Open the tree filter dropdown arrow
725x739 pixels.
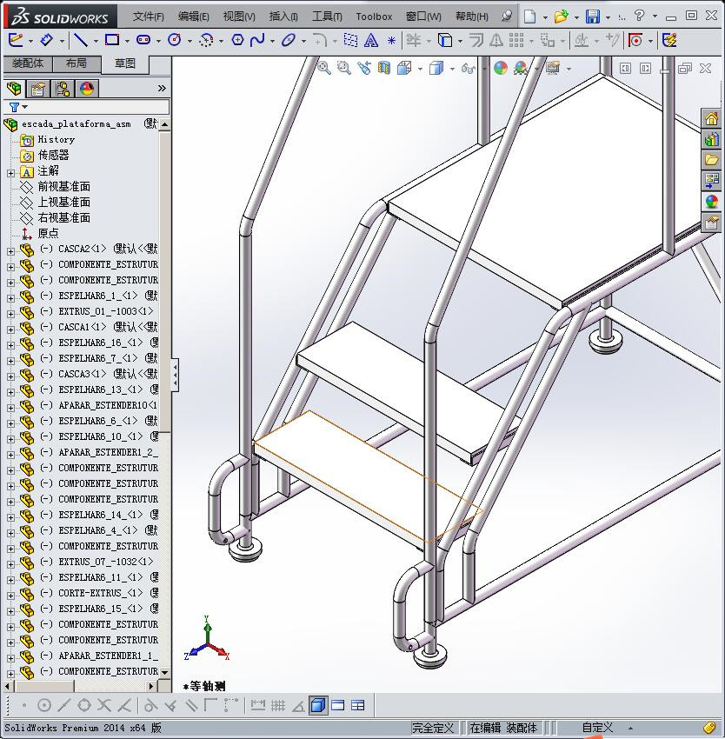point(25,107)
